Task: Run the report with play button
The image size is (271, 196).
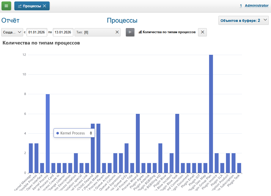Action: pyautogui.click(x=130, y=32)
